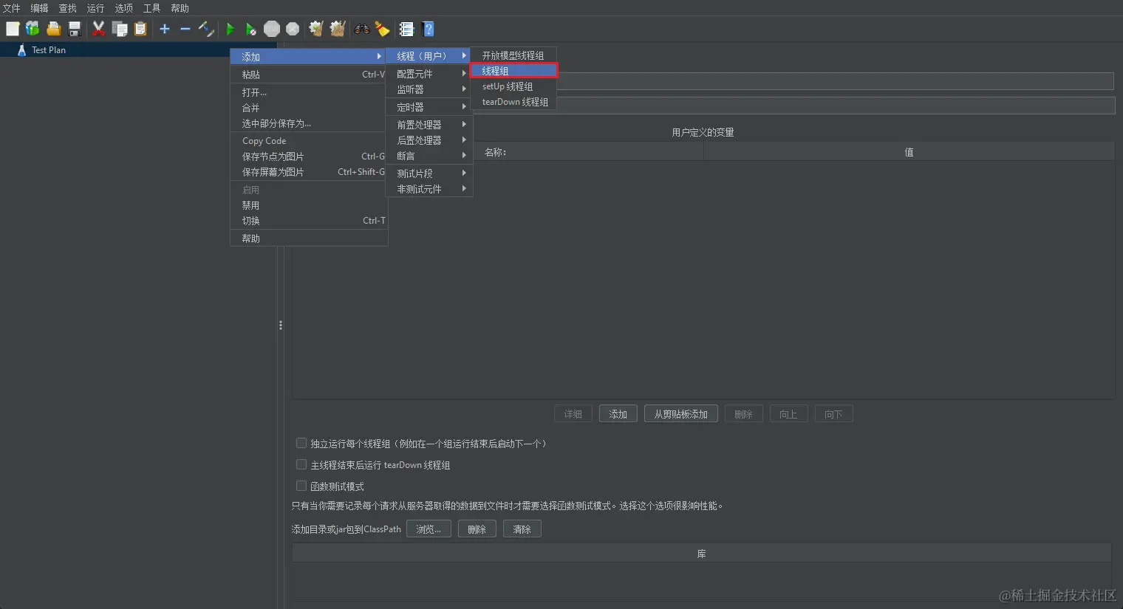Image resolution: width=1123 pixels, height=609 pixels.
Task: Expand the 配置元件 submenu
Action: [429, 74]
